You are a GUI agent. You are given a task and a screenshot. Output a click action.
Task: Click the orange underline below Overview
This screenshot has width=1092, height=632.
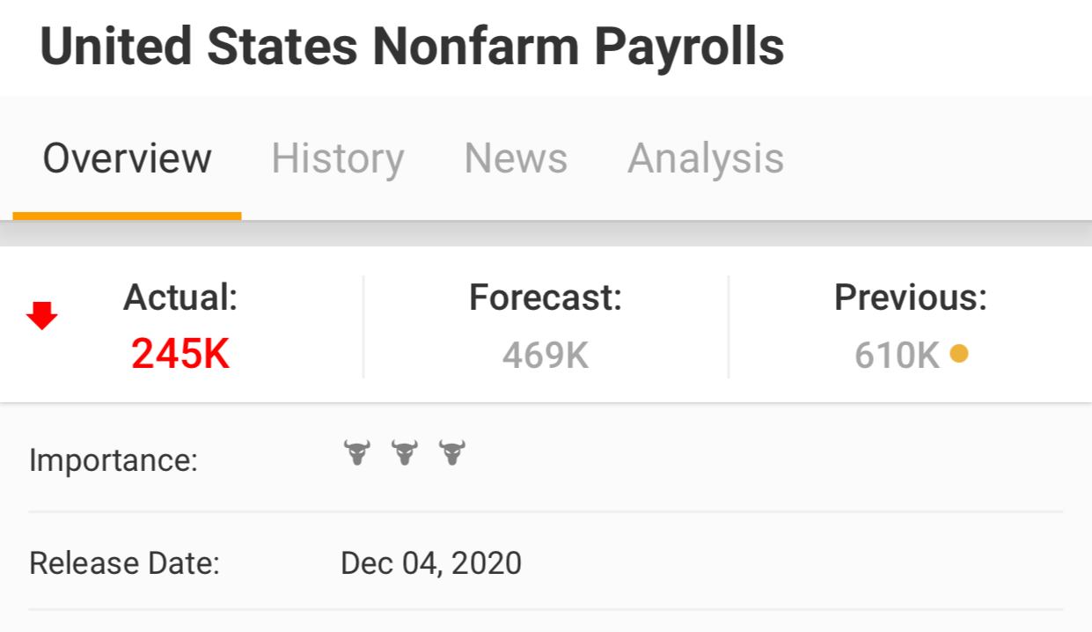pos(127,216)
